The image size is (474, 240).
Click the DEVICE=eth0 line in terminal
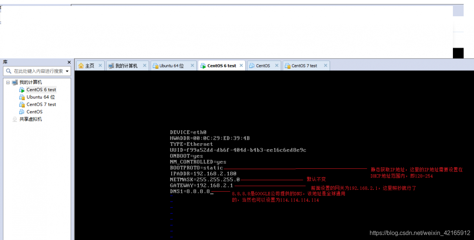point(188,132)
